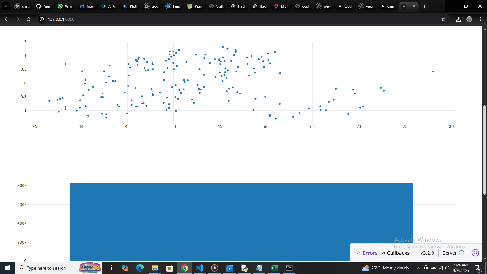The image size is (487, 274).
Task: Switch to the Gmail Inbox tab
Action: coord(86,6)
